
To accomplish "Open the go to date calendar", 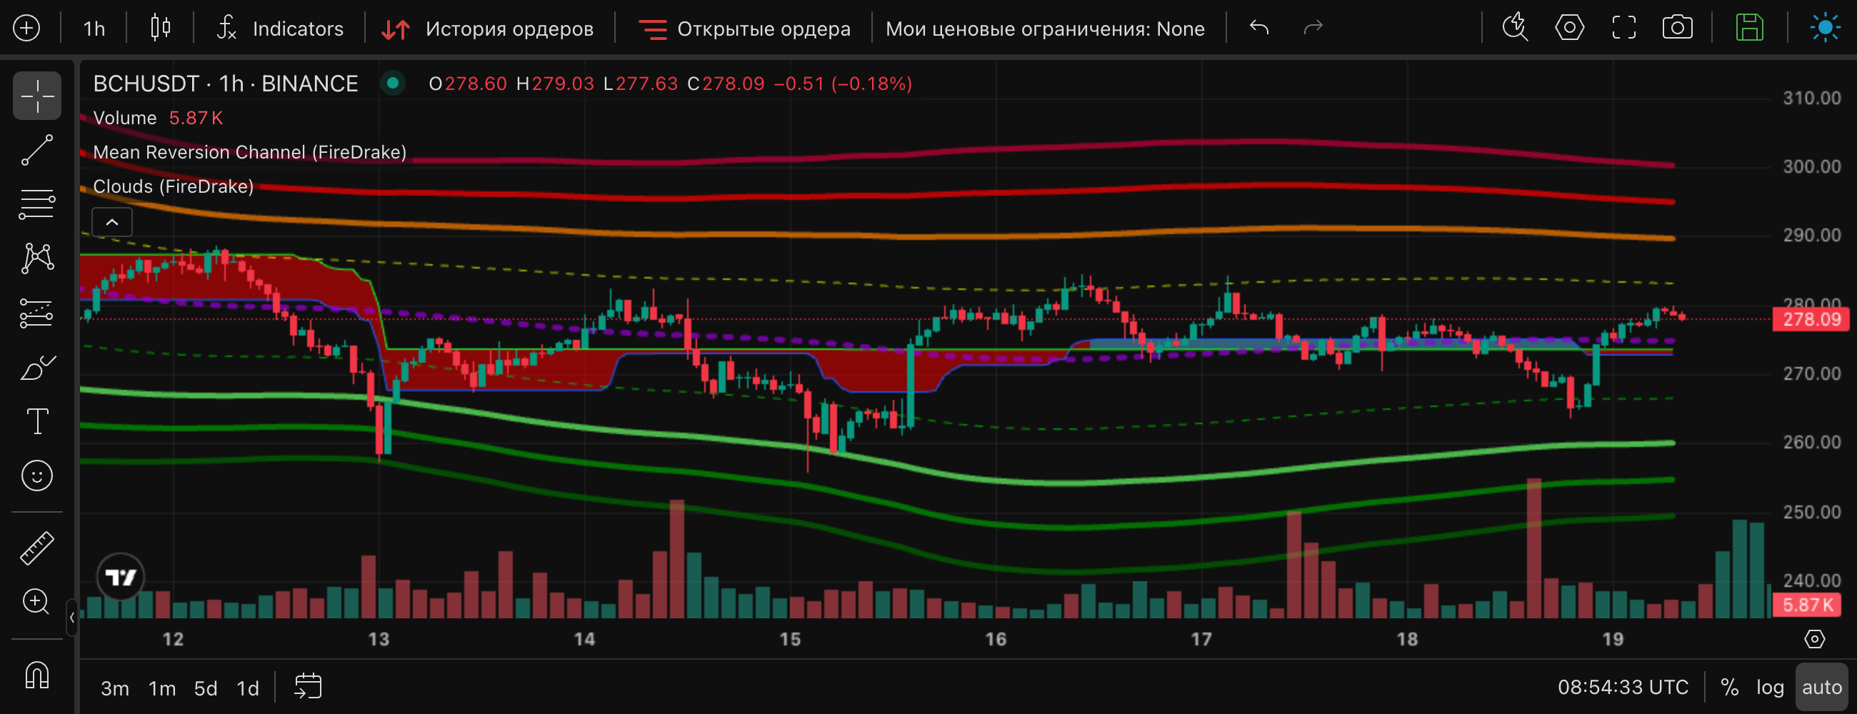I will (x=308, y=687).
